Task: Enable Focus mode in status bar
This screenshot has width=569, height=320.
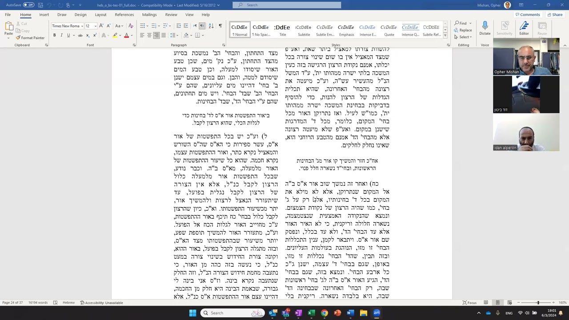Action: pos(470,303)
